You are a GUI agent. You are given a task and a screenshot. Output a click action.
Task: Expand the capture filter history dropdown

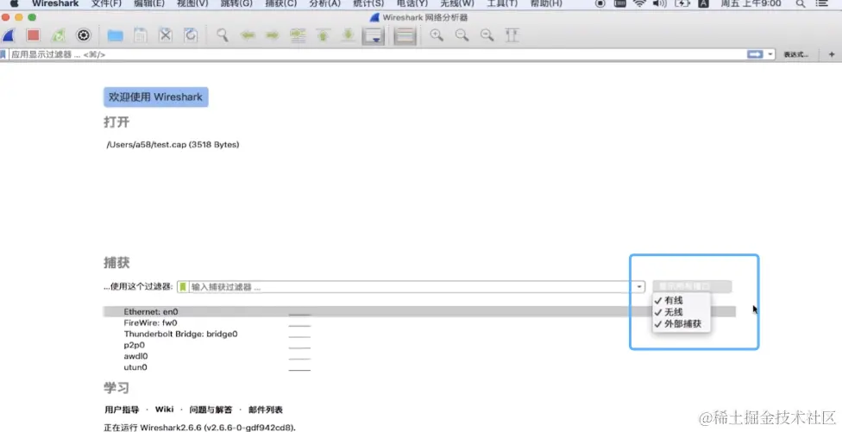point(639,287)
